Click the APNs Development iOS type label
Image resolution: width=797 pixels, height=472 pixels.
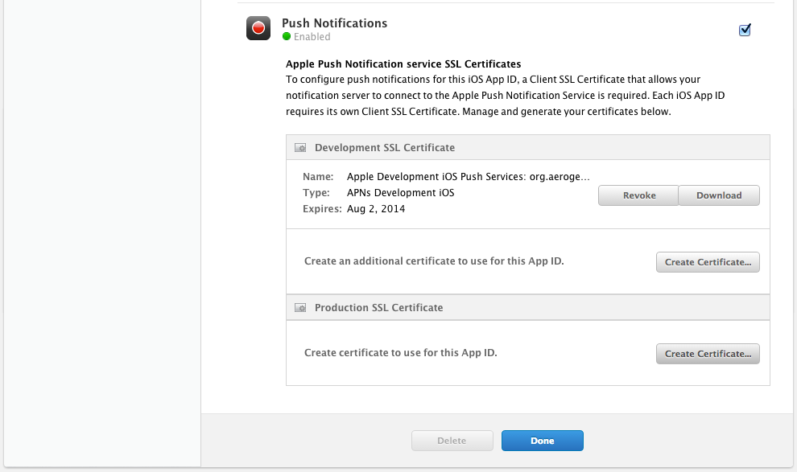point(400,192)
